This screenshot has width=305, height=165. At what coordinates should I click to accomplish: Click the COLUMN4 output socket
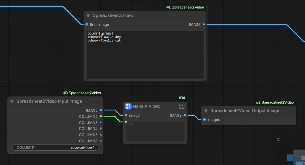pos(101,129)
